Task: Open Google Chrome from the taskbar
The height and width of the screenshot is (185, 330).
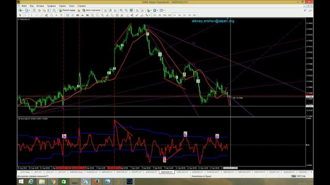Action: click(x=53, y=181)
